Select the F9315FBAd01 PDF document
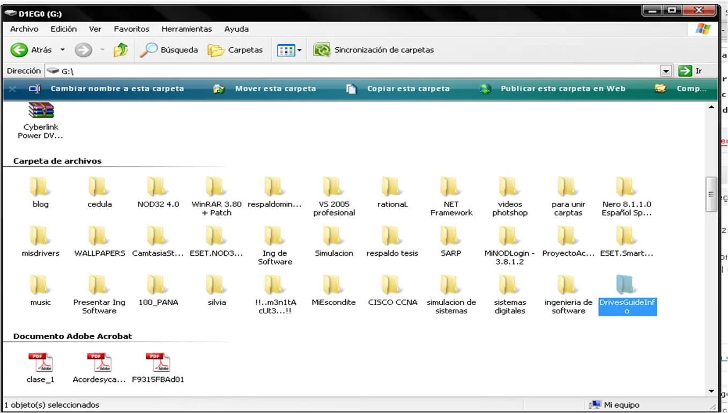Image resolution: width=728 pixels, height=413 pixels. point(158,367)
